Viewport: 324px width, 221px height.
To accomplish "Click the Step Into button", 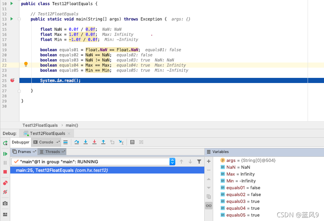I will (86, 142).
